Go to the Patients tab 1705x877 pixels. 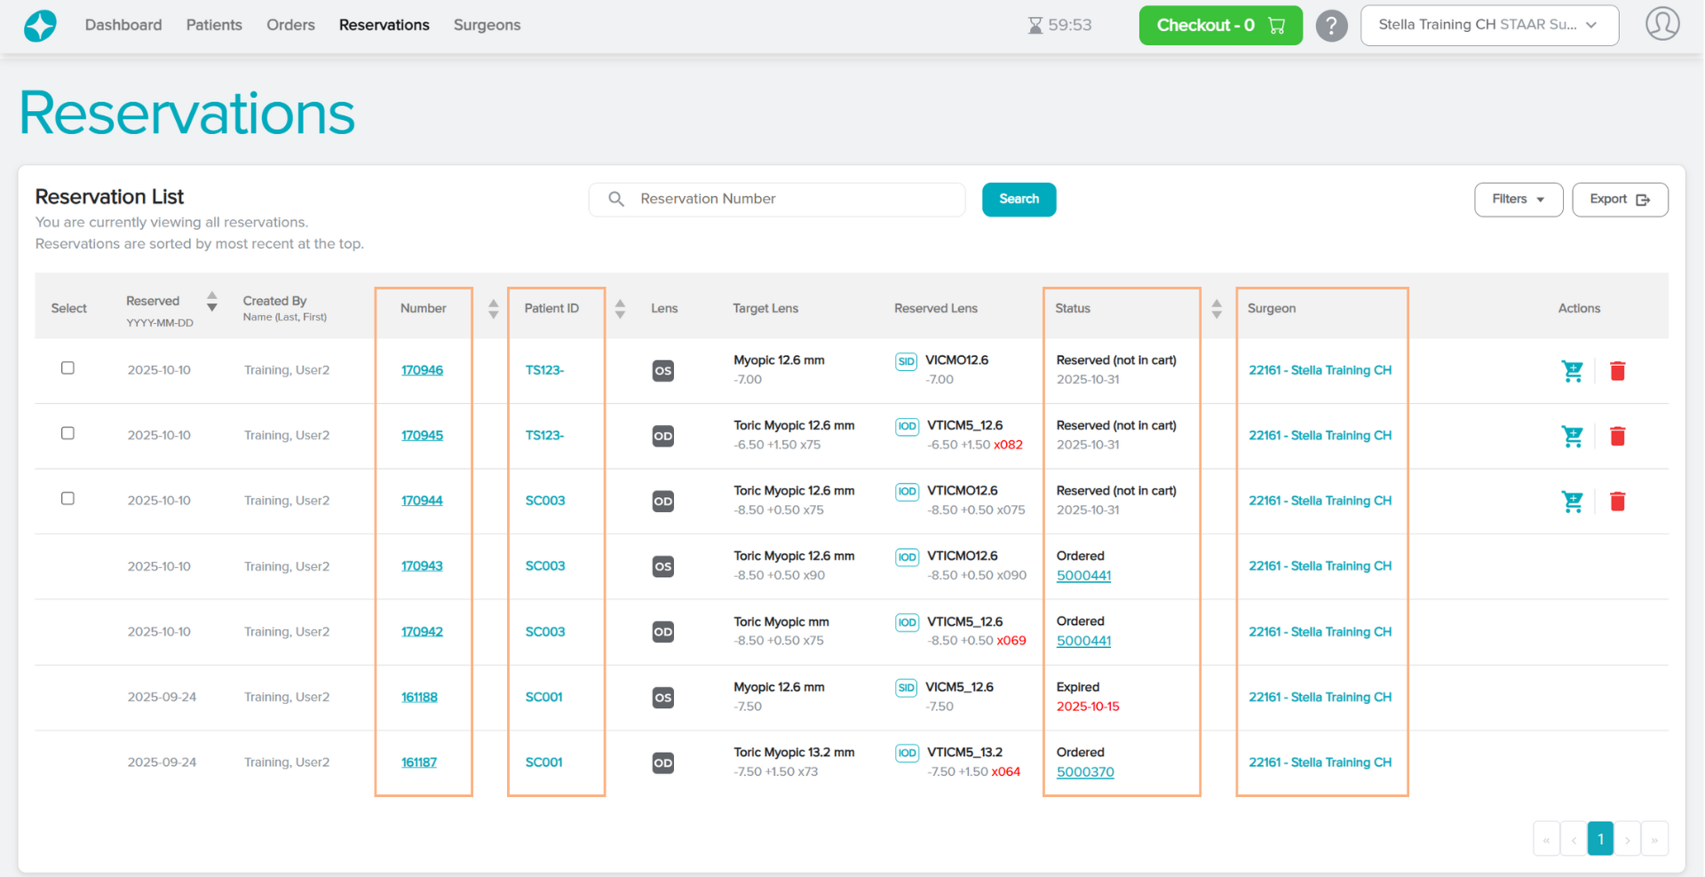pyautogui.click(x=214, y=25)
